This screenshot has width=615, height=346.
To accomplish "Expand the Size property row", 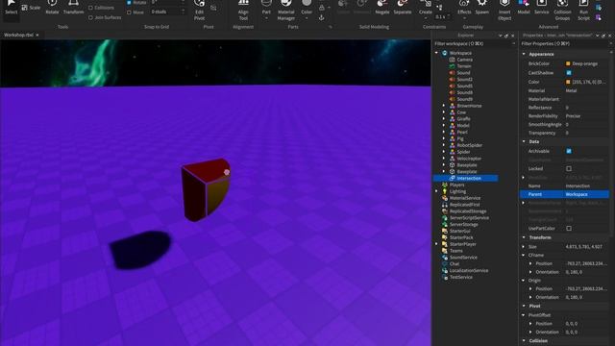I will (524, 247).
